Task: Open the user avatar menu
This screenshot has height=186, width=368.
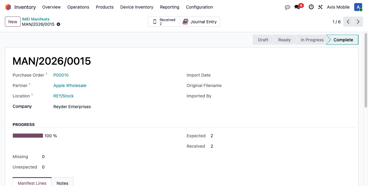Action: point(358,7)
